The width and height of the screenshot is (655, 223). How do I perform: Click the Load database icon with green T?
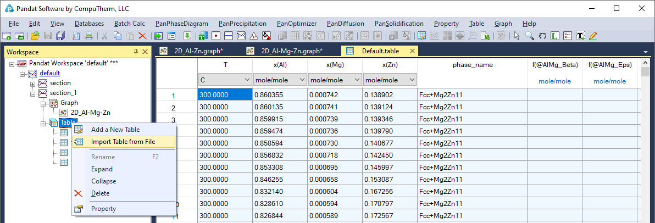(x=202, y=36)
